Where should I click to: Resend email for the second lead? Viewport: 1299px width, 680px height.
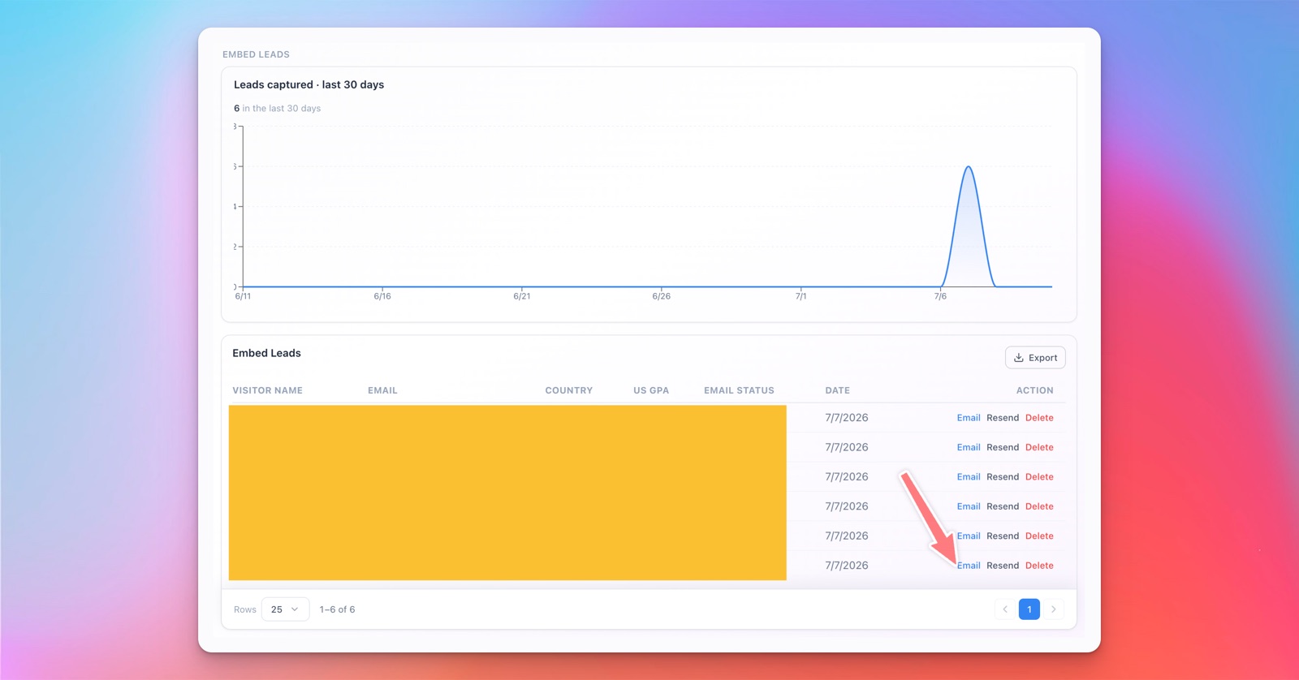point(1003,447)
